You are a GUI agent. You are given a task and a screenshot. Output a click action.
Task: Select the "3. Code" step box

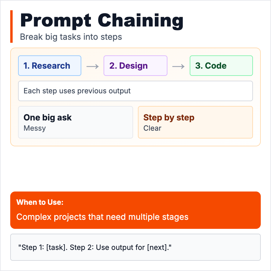click(221, 66)
